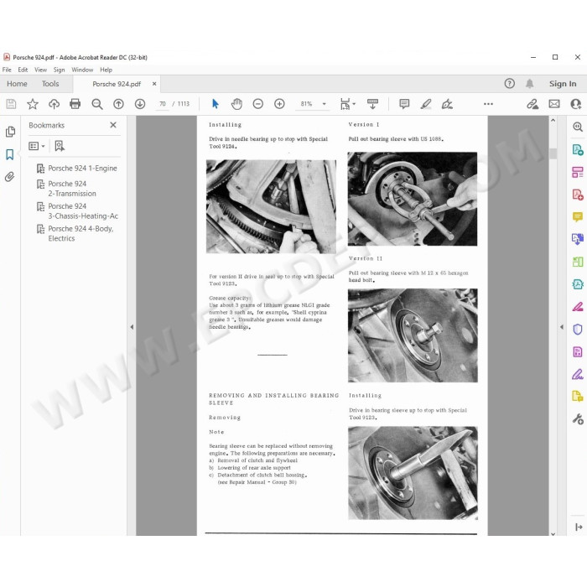Toggle the bookmarks panel icon

pos(10,154)
